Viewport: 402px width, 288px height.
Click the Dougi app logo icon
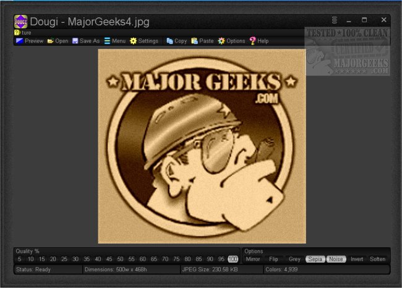coord(20,22)
